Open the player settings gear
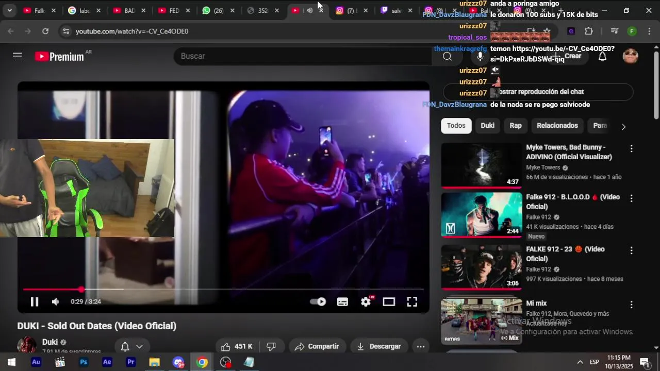 366,302
